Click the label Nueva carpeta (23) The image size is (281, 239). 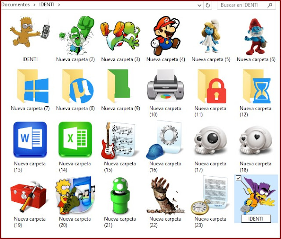tap(210, 222)
